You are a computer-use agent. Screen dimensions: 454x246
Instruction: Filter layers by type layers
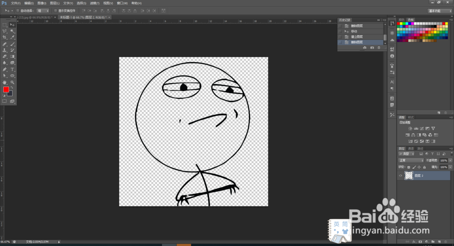coord(432,154)
